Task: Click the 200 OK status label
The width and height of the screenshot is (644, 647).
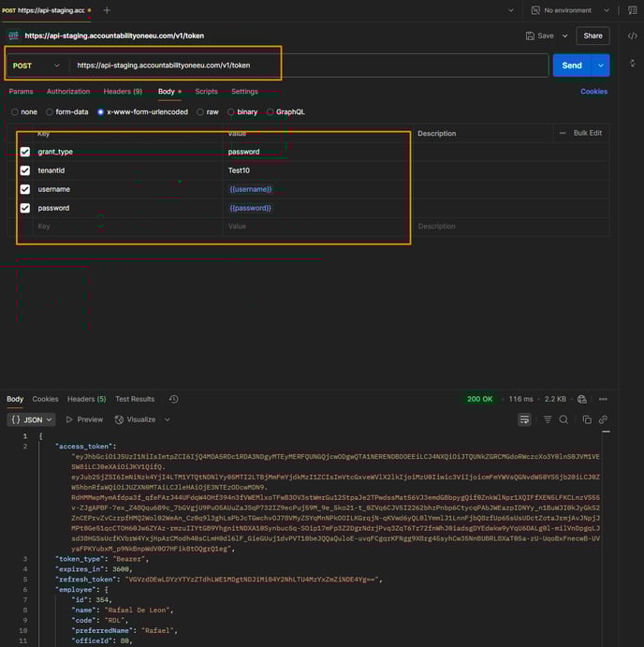Action: click(x=479, y=399)
